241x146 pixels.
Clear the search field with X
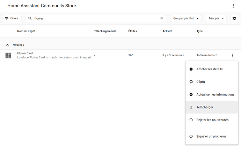coord(161,18)
